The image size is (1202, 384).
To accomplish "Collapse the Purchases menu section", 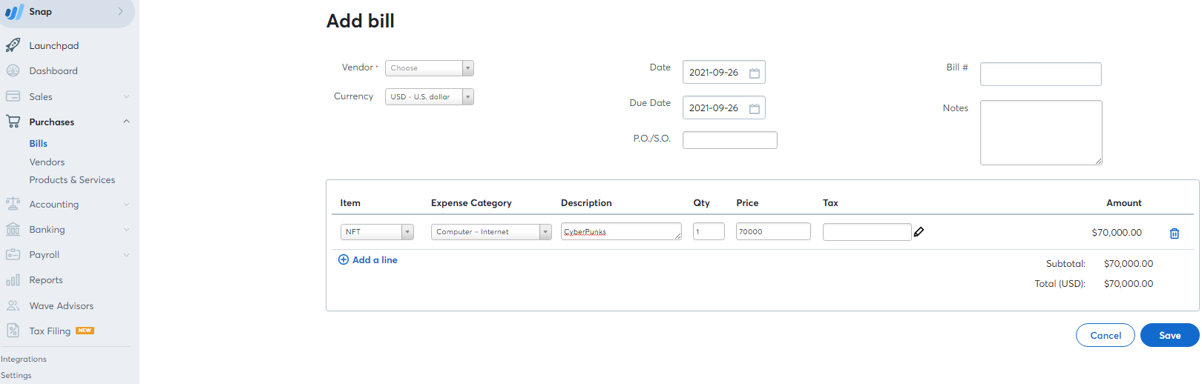I will click(x=126, y=122).
